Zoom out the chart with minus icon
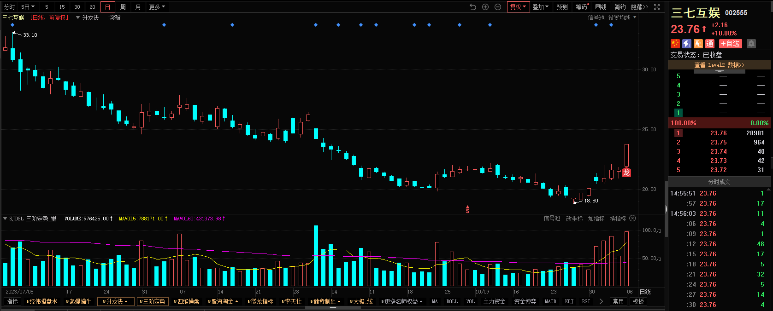 498,7
